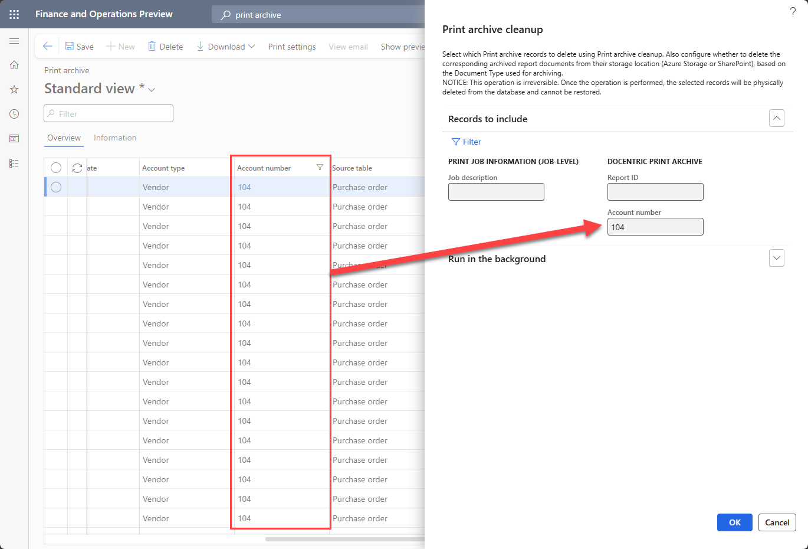808x549 pixels.
Task: Select the first row's radio circle
Action: [56, 187]
